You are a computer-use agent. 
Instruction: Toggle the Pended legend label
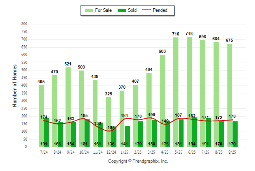coord(163,10)
